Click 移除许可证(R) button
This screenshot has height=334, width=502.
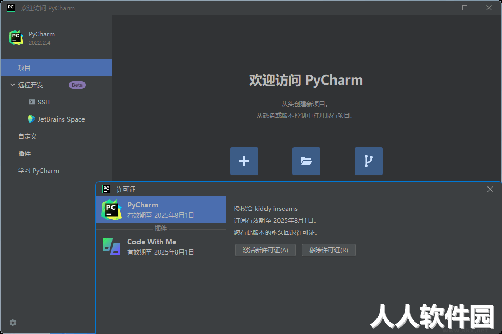tap(328, 250)
